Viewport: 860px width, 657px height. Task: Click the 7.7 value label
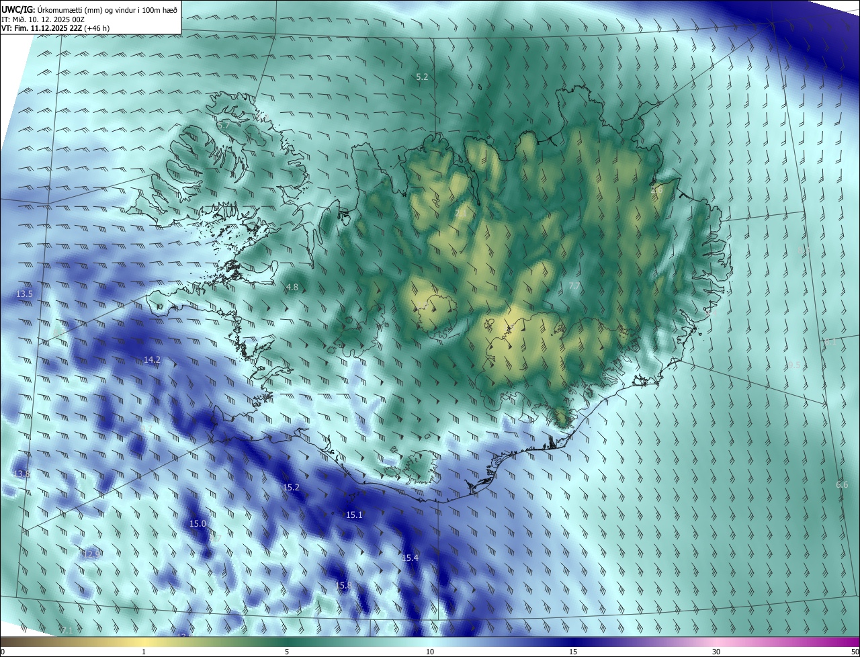click(x=574, y=286)
